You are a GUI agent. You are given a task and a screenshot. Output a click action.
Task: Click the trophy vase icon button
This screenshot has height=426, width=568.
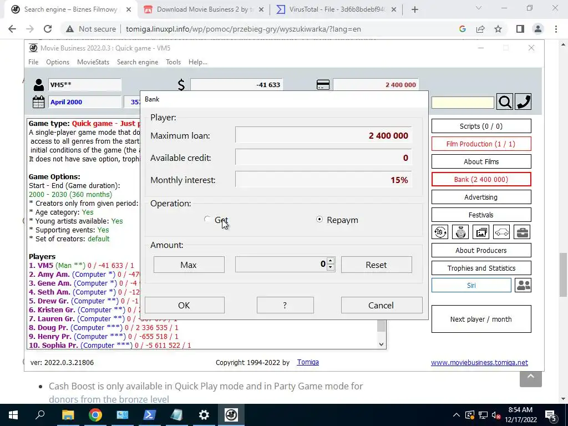[460, 232]
